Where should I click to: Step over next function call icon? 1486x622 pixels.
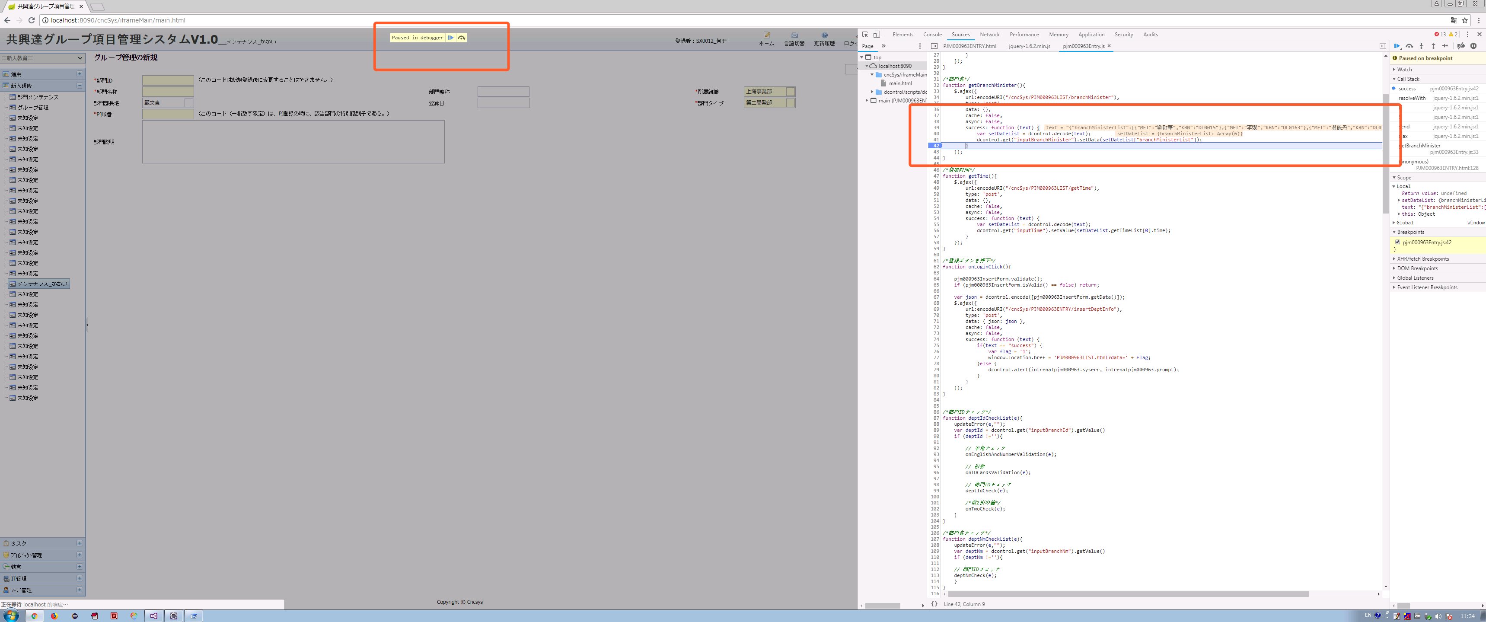click(x=1409, y=46)
